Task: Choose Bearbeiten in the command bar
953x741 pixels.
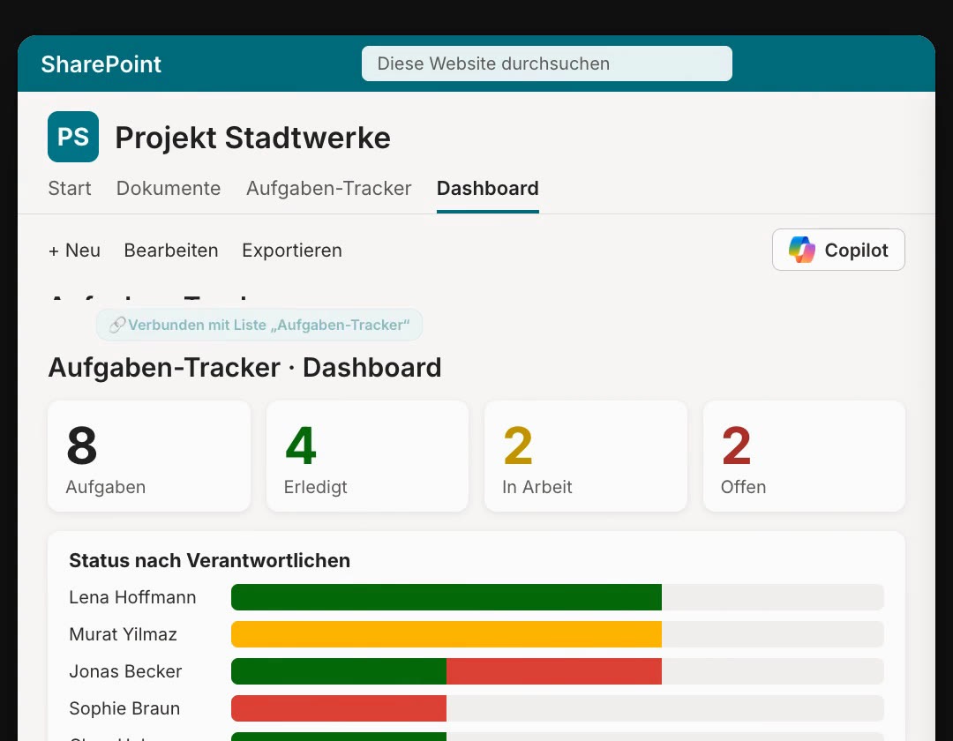Action: click(171, 251)
